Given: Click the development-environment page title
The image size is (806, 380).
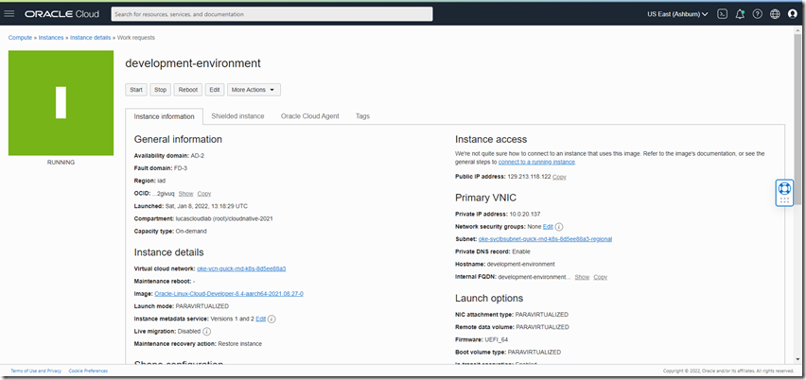Looking at the screenshot, I should pos(193,63).
